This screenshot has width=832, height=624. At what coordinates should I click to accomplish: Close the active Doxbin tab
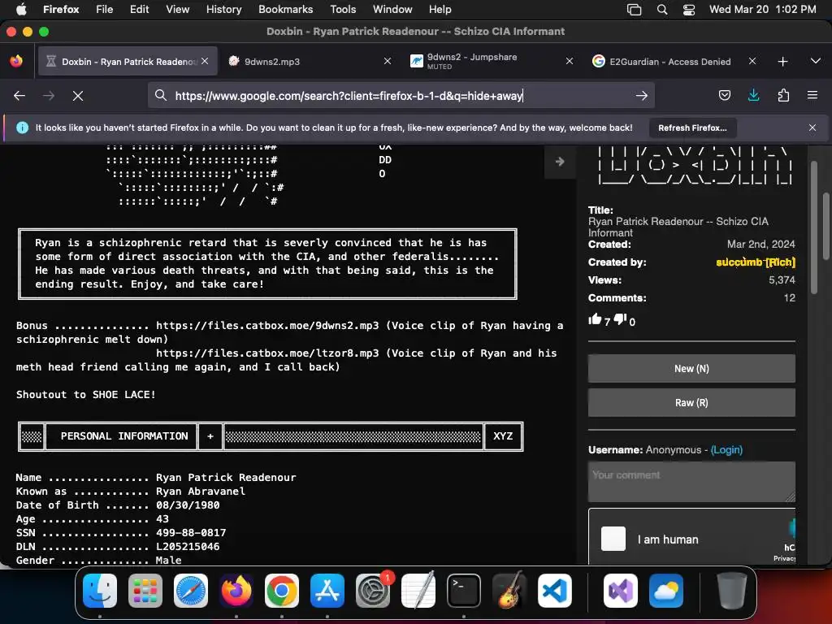[205, 62]
